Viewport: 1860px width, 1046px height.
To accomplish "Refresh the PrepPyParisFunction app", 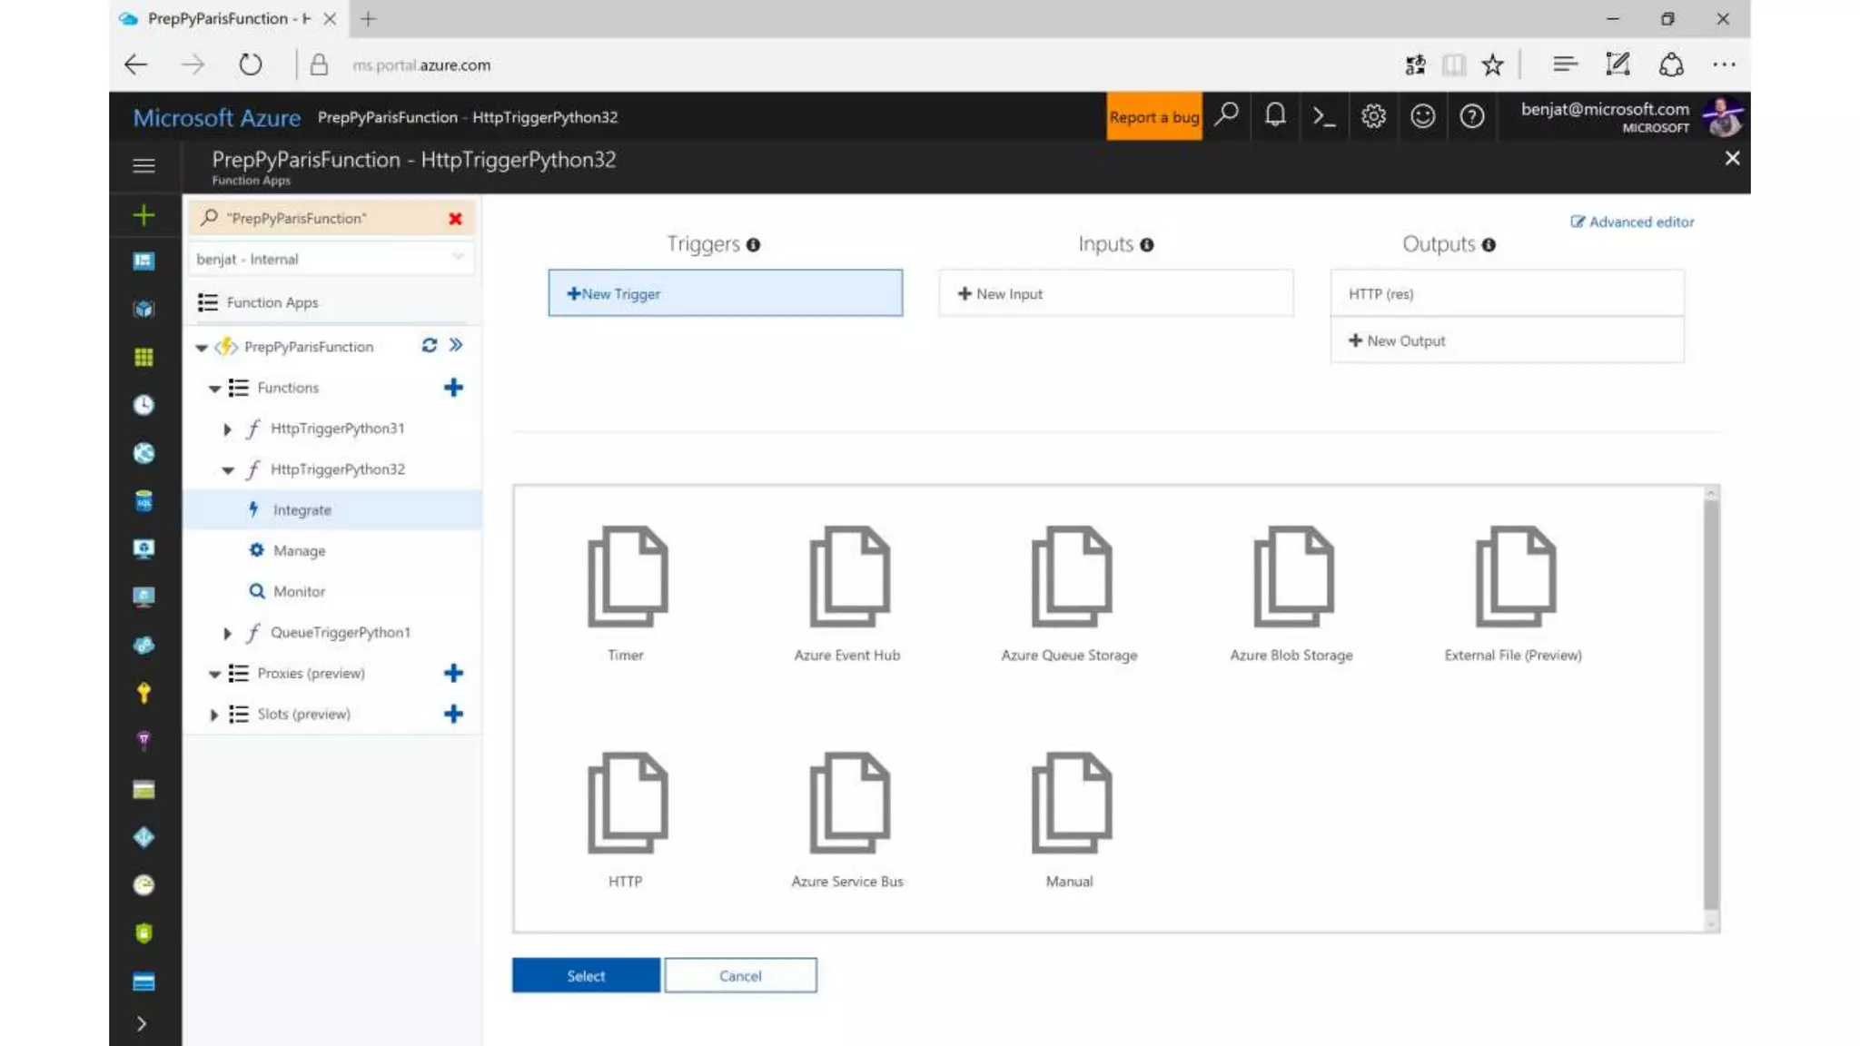I will point(429,345).
